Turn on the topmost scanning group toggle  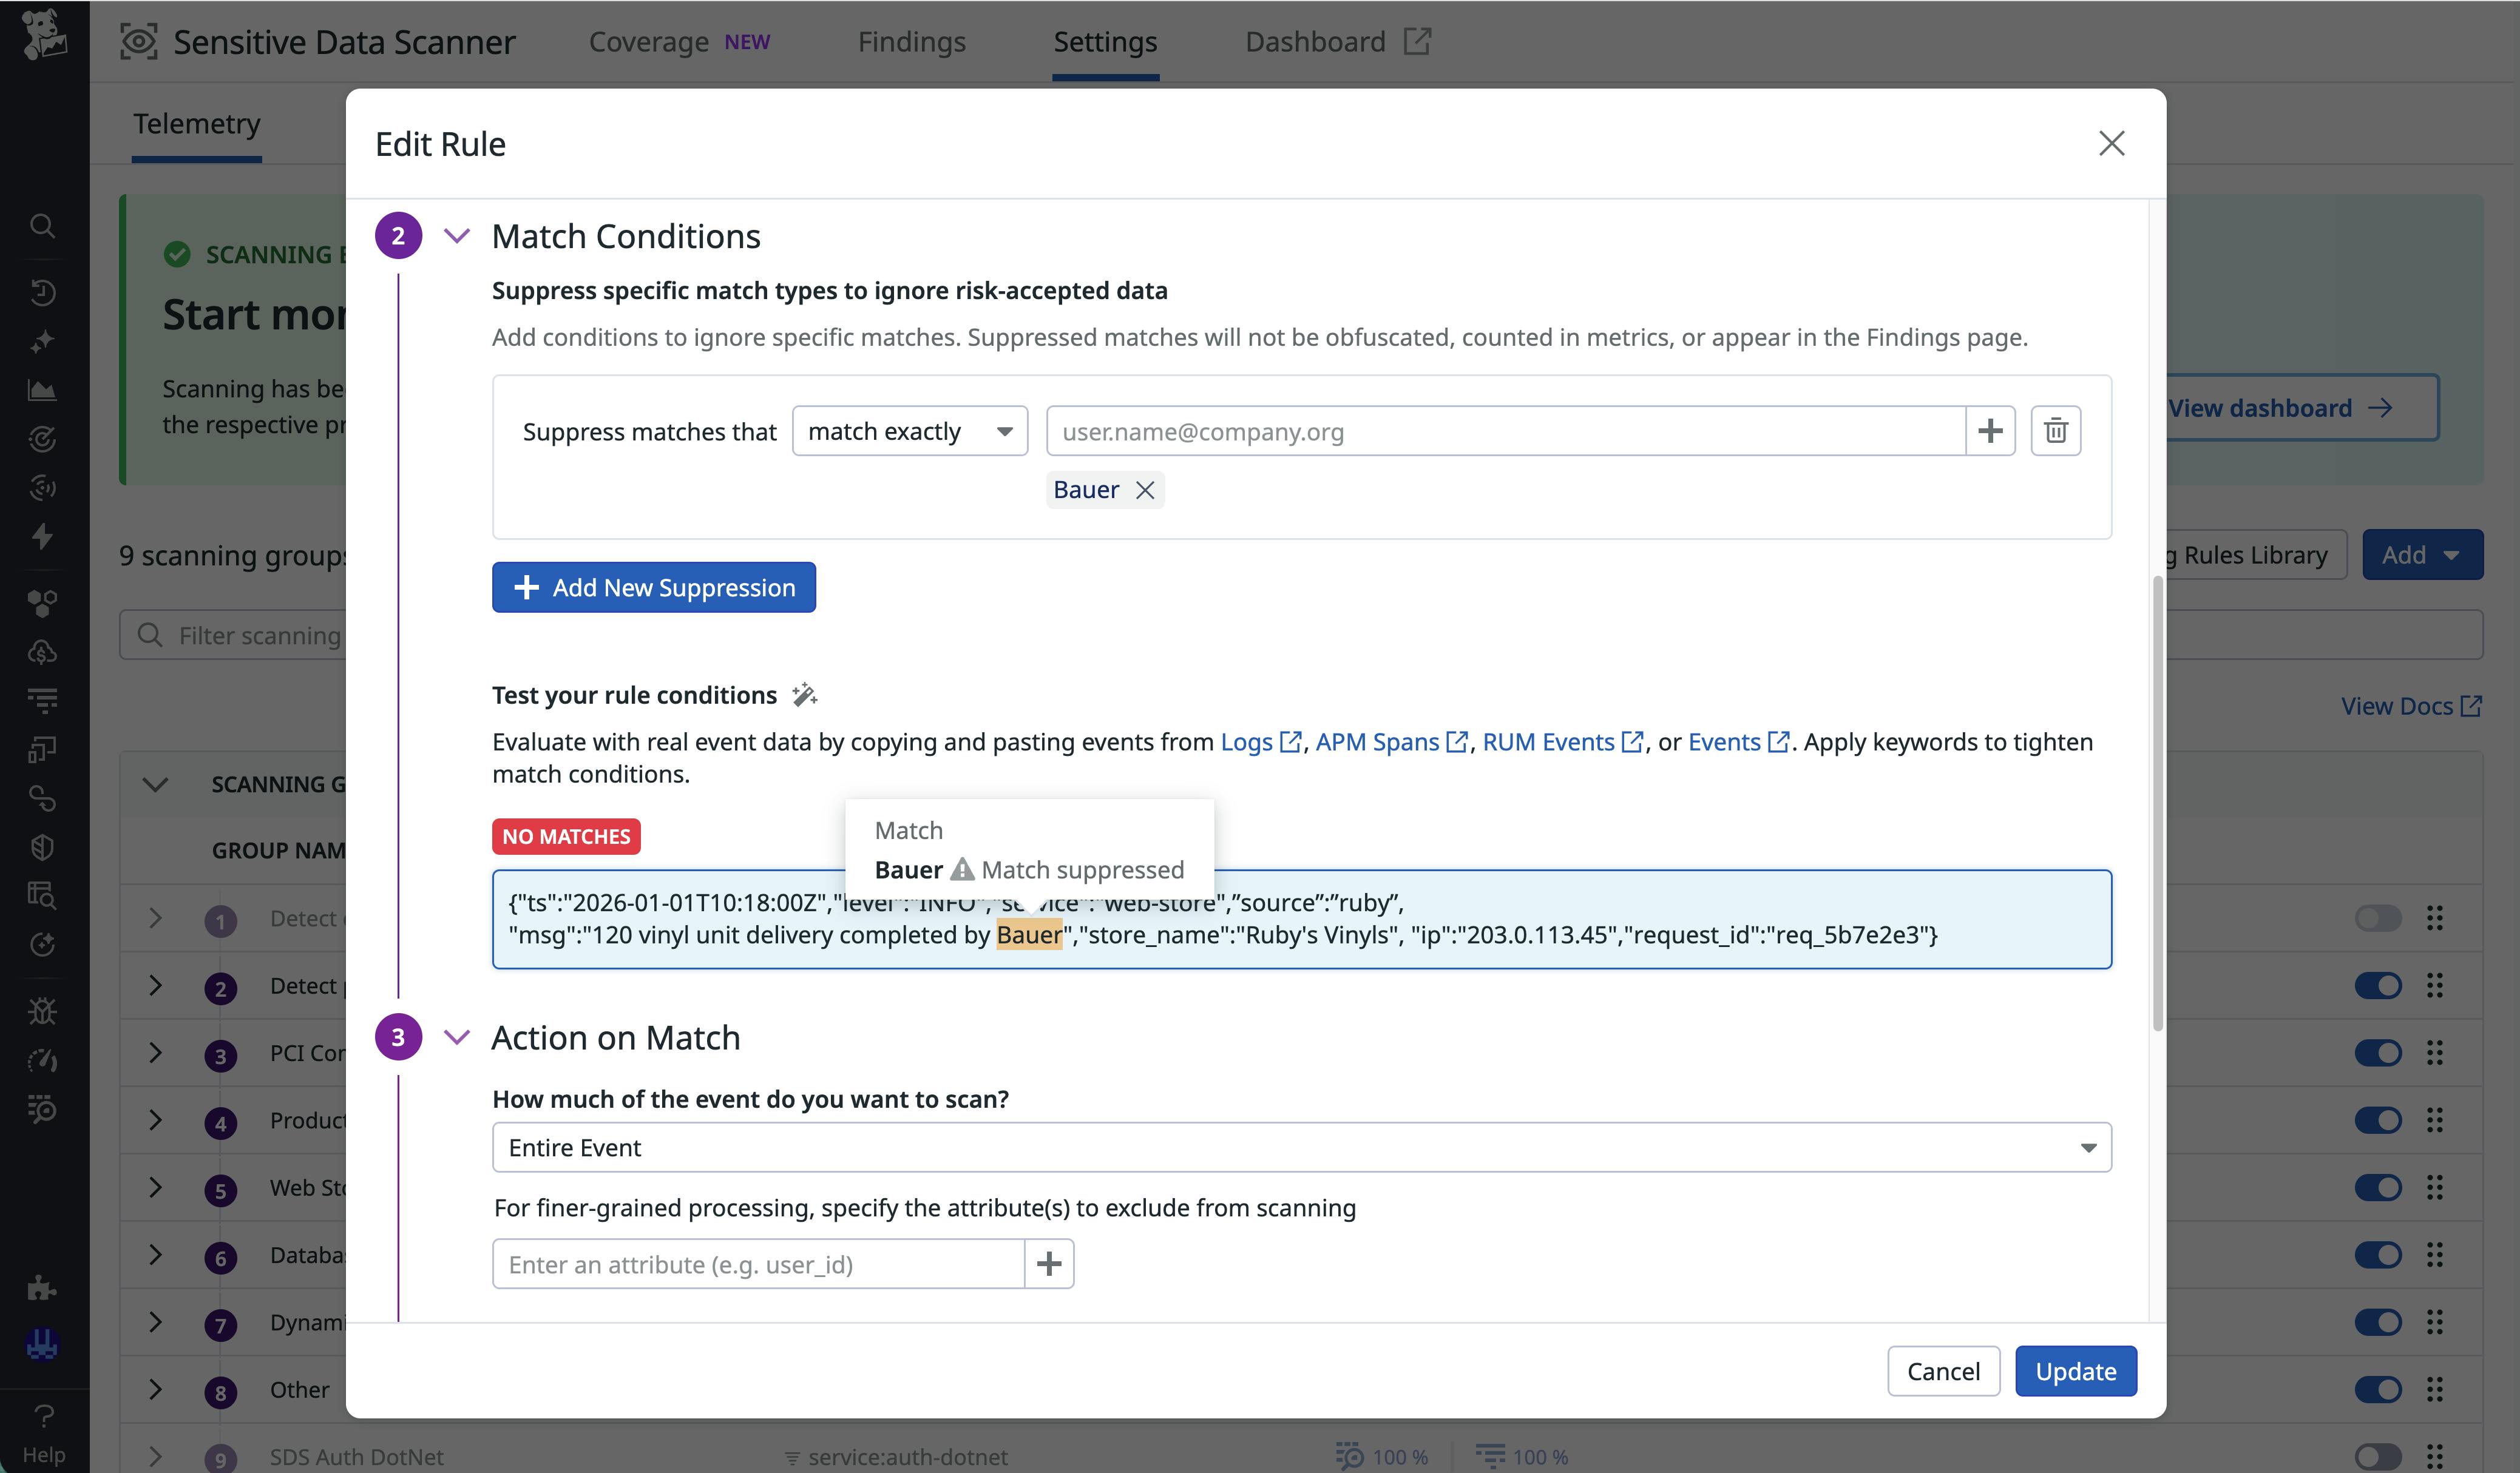2380,917
